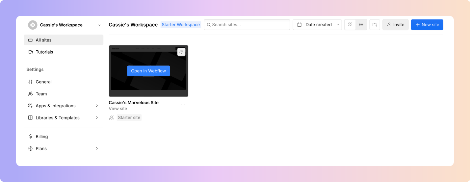Screen dimensions: 470x182
Task: Open General settings
Action: click(x=64, y=82)
